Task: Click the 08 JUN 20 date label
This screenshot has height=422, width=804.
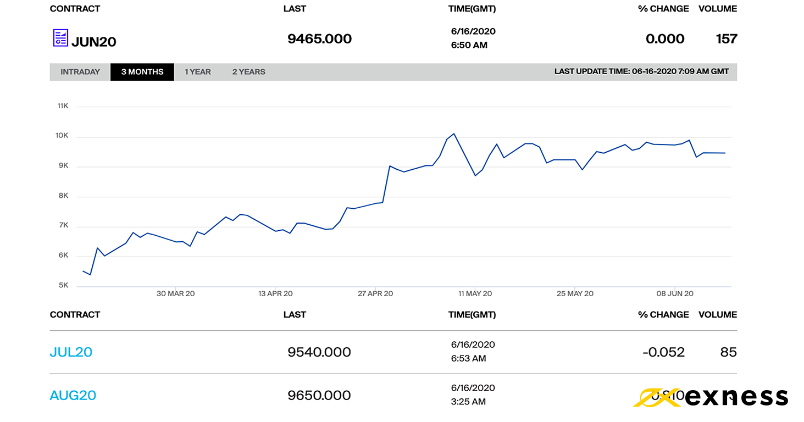Action: [x=675, y=293]
